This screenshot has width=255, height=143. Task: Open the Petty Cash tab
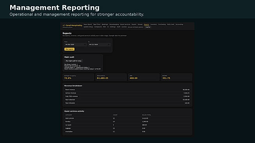[171, 24]
